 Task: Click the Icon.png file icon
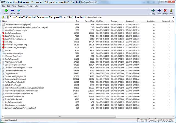tap(3, 42)
